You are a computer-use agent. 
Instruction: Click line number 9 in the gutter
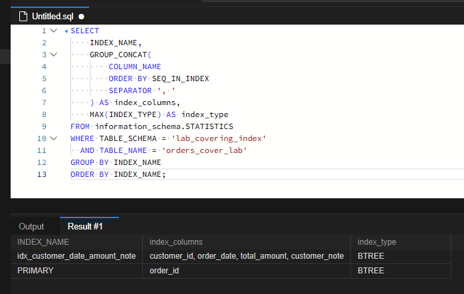pyautogui.click(x=44, y=126)
